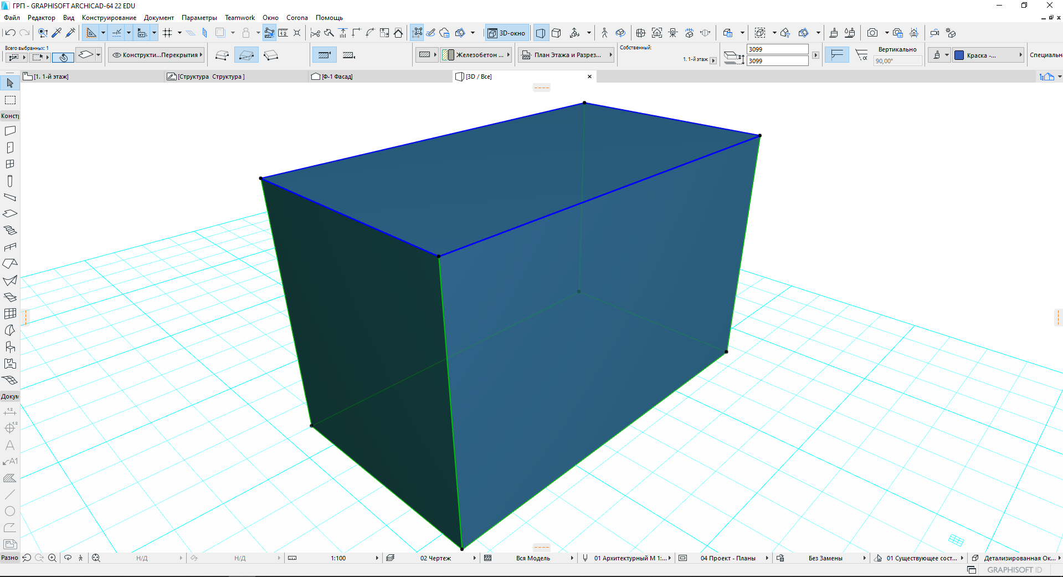Screen dimensions: 1063x577
Task: Click the scissors Trim tool icon
Action: click(315, 33)
